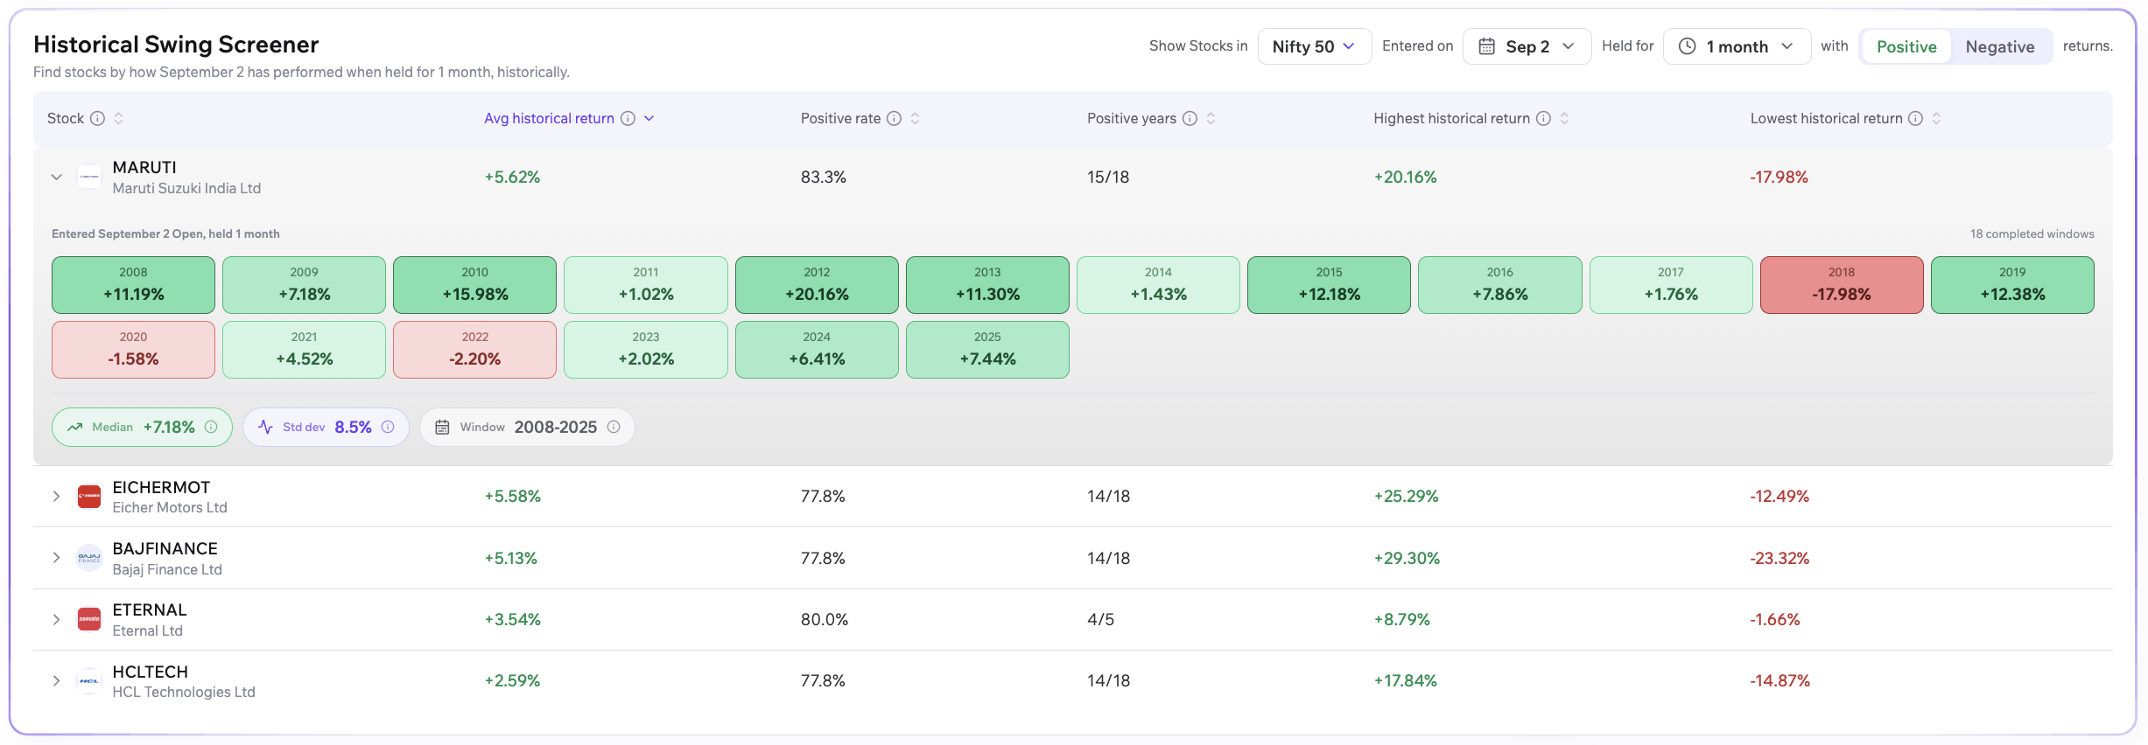This screenshot has width=2148, height=745.
Task: Click the Median +7.18% chip
Action: click(142, 427)
